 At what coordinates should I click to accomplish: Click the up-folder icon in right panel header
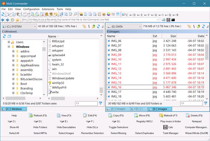199,27
